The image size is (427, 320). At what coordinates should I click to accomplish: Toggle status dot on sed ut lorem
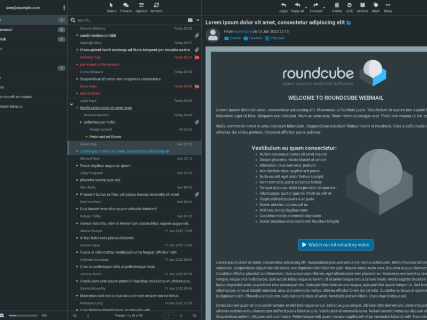77,93
